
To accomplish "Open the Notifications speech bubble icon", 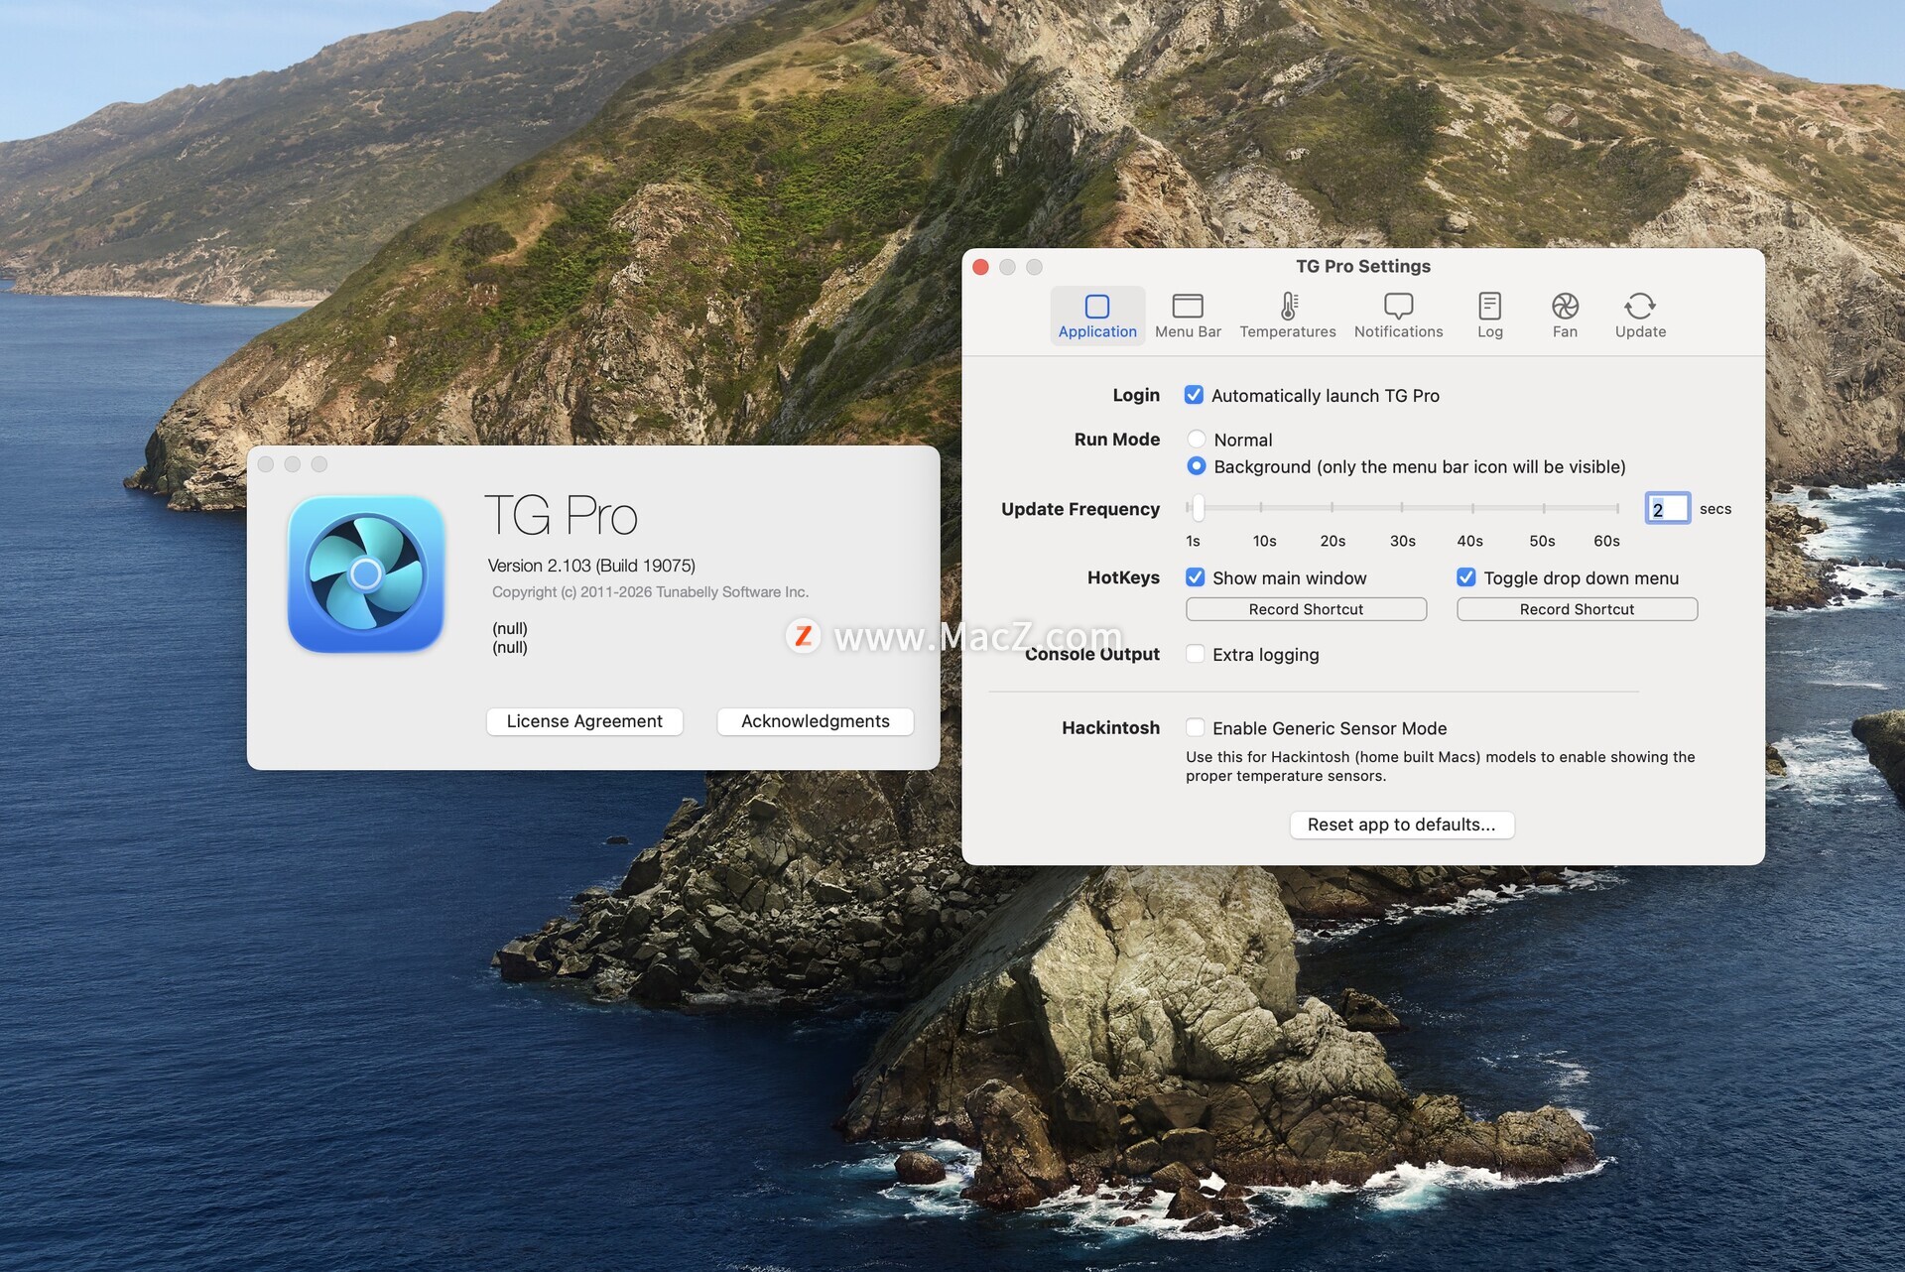I will click(1397, 307).
